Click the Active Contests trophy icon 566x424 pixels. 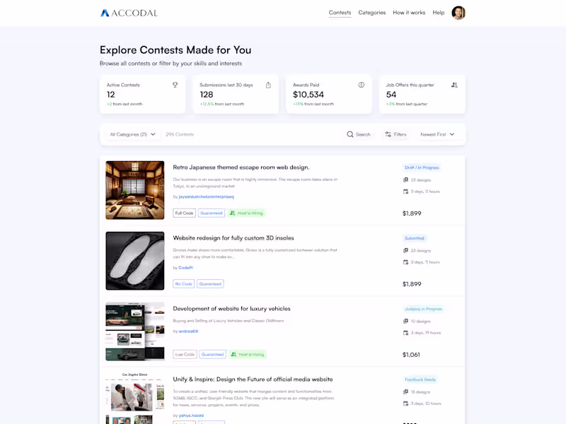[x=175, y=84]
